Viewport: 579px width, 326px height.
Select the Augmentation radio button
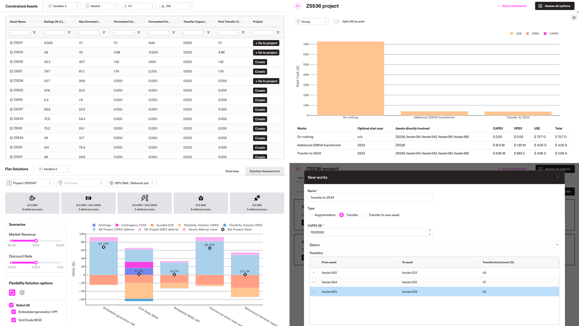(310, 215)
